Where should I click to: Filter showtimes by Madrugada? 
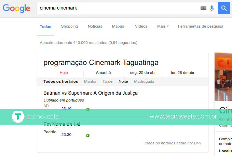[x=144, y=81]
